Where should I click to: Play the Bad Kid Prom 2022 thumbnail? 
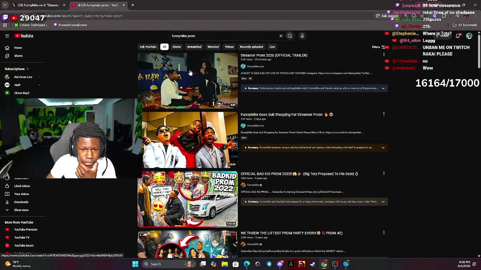[x=188, y=199]
